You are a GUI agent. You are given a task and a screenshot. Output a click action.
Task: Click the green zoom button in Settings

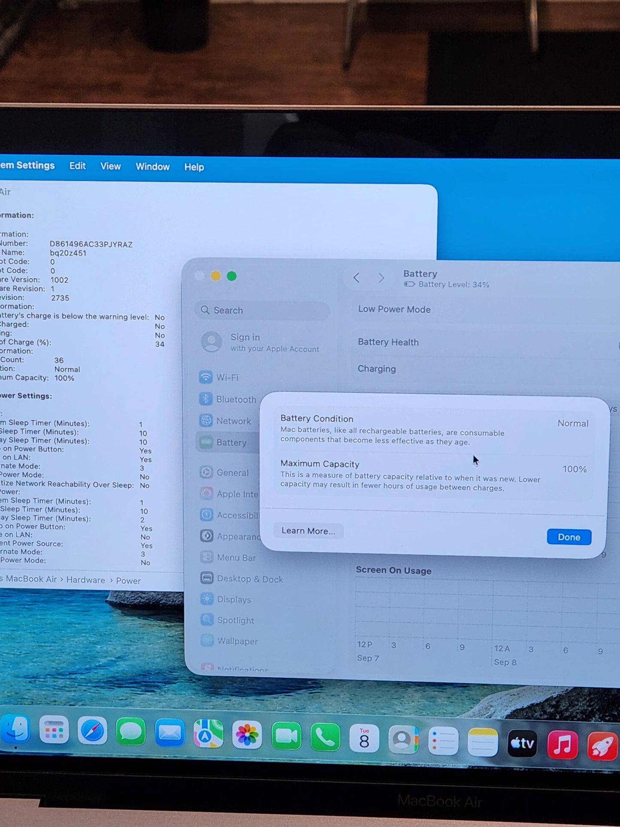[232, 276]
